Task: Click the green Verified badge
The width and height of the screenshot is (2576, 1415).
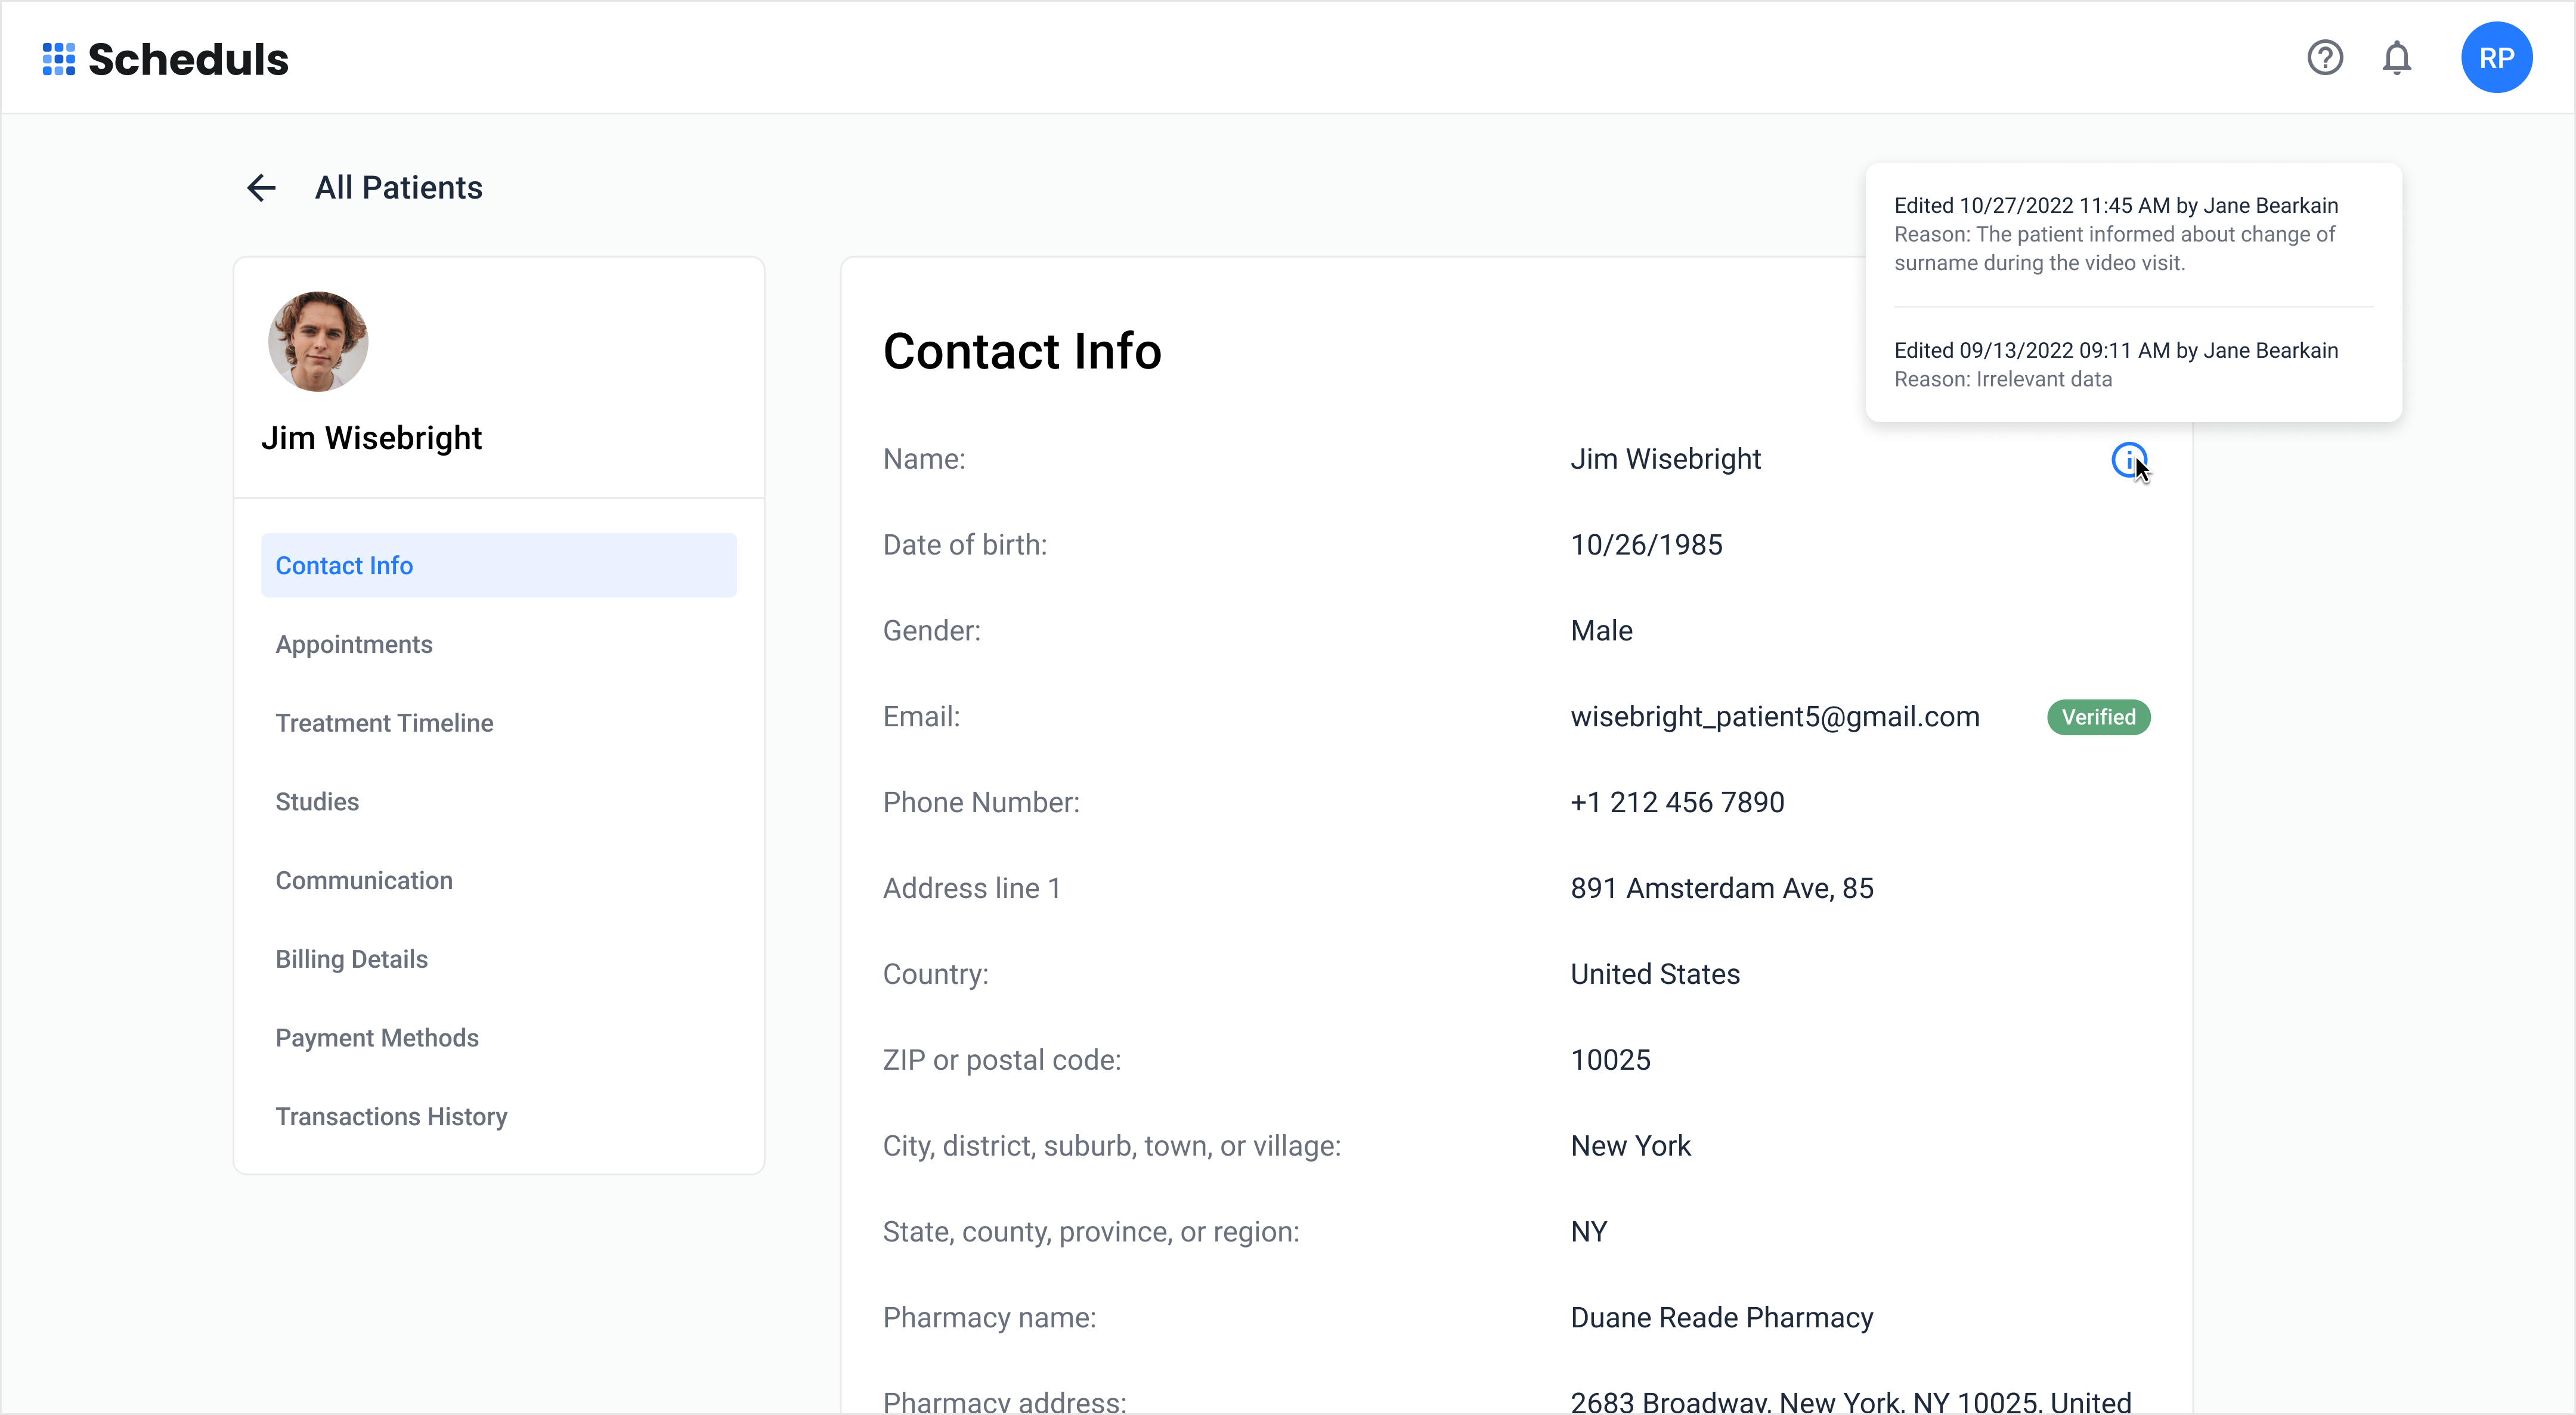Action: point(2098,717)
